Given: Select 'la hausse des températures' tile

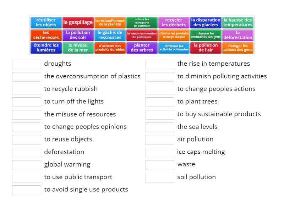Looking at the screenshot, I should point(238,23).
